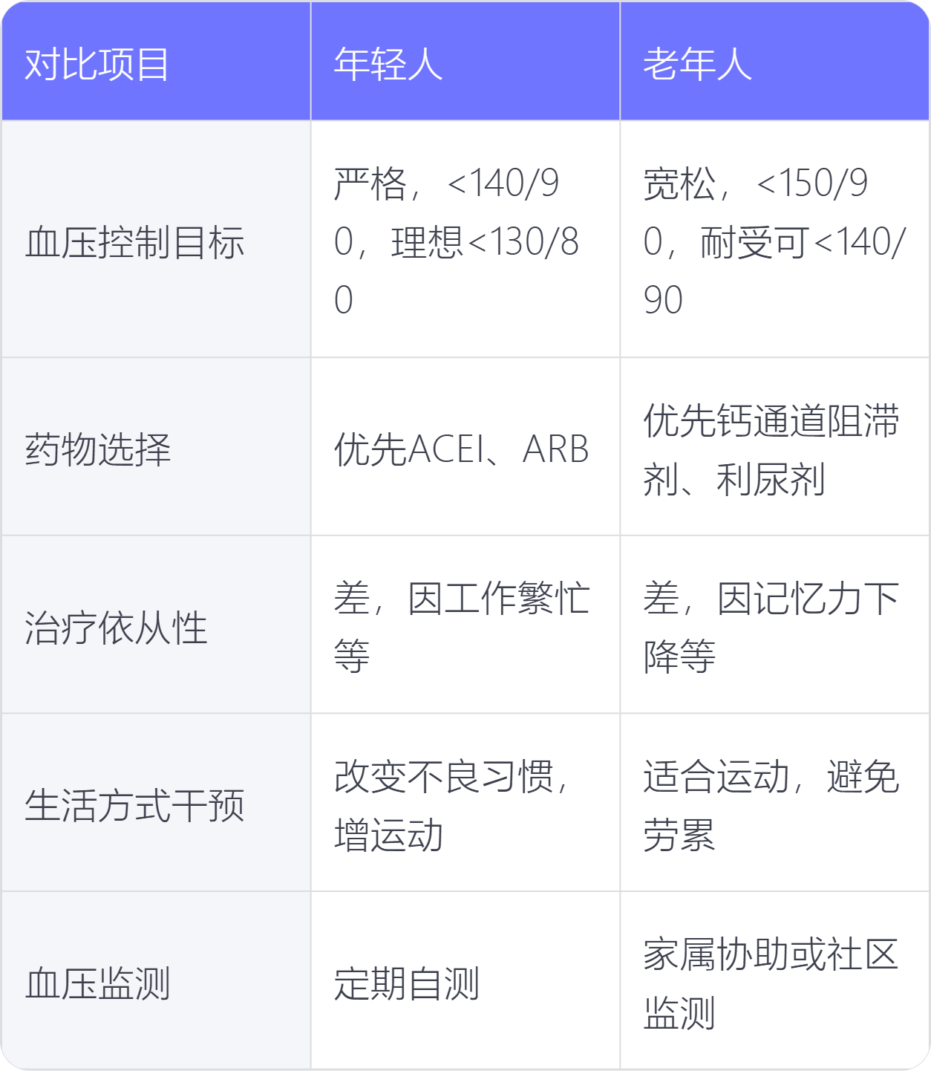Click the 改变不良习惯，增运动 cell
Viewport: 931px width, 1071px height.
tap(465, 803)
